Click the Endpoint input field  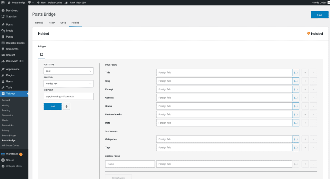coord(68,96)
